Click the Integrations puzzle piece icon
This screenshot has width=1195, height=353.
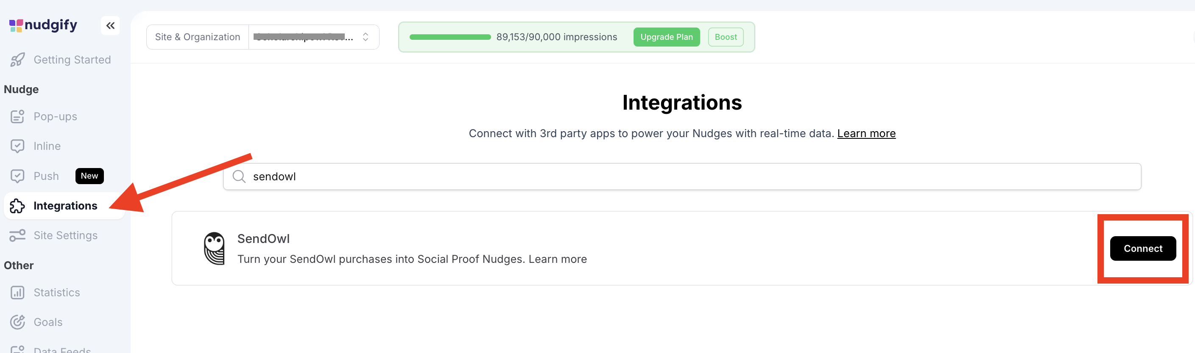pos(18,206)
